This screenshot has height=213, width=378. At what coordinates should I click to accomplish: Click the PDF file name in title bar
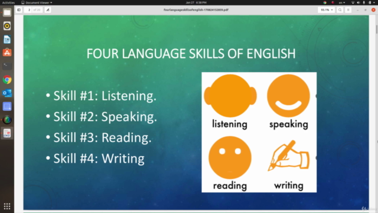click(x=196, y=10)
